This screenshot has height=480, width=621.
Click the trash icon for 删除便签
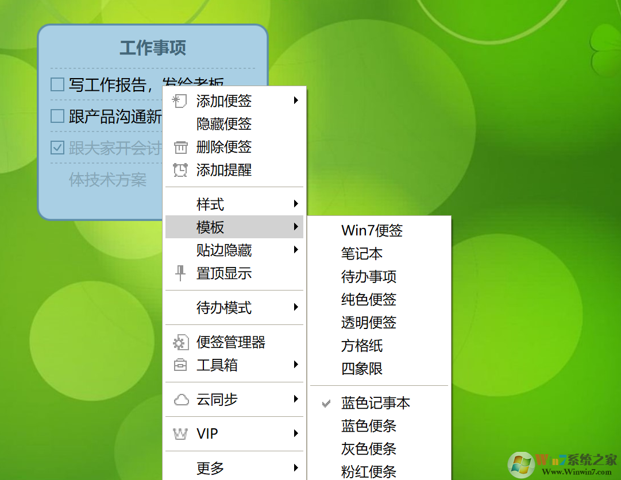[x=180, y=147]
